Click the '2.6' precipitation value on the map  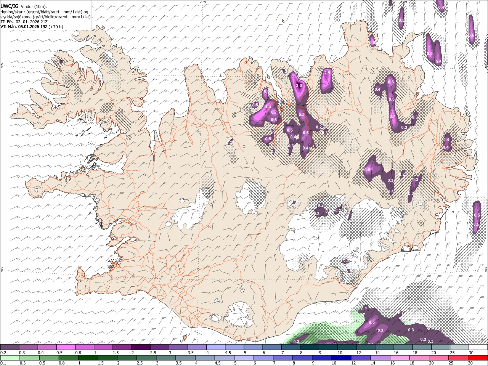click(299, 85)
